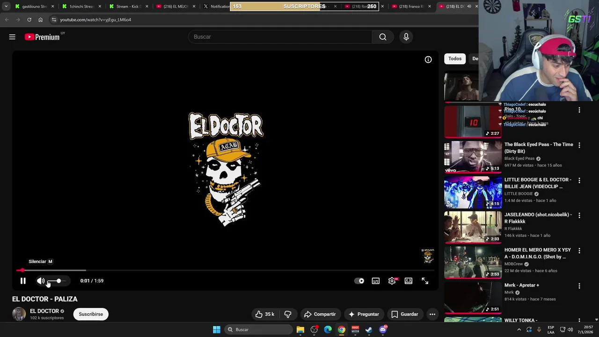Open the YouTube guide hamburger menu

tap(12, 37)
